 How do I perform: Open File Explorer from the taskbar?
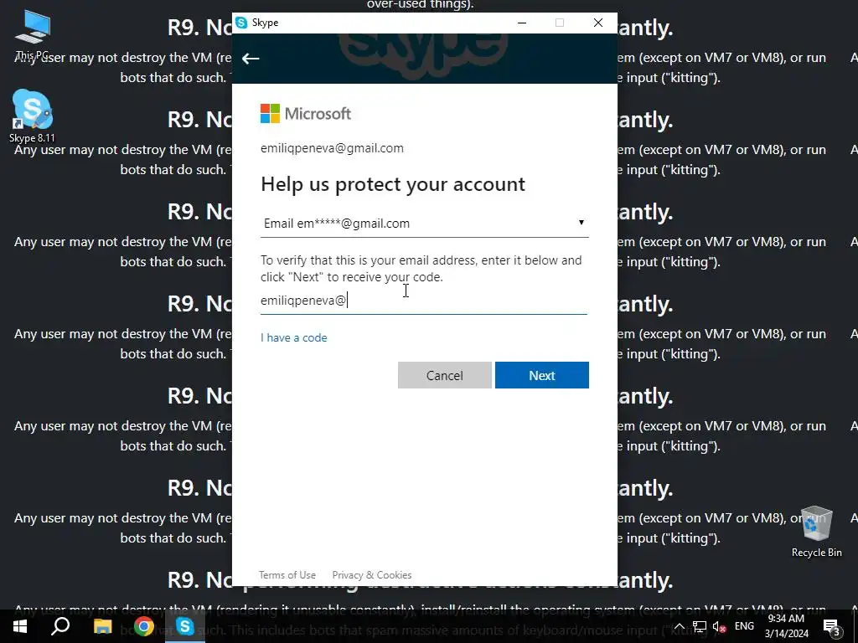click(102, 626)
